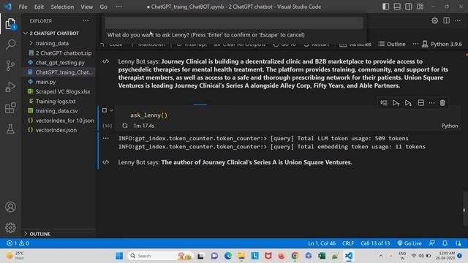Open the File menu
Screen dimensions: 468x263
coord(23,7)
